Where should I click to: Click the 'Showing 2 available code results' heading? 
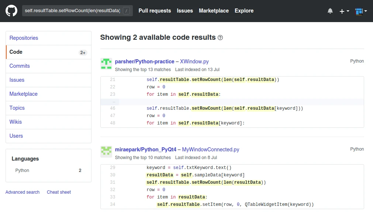158,37
